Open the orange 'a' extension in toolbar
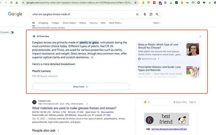Image resolution: width=216 pixels, height=135 pixels. pos(143,2)
